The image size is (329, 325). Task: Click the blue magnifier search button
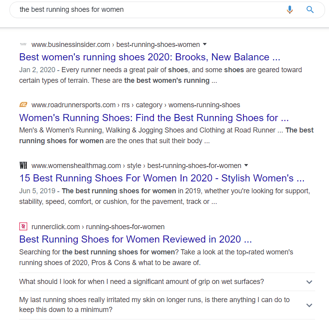[310, 9]
